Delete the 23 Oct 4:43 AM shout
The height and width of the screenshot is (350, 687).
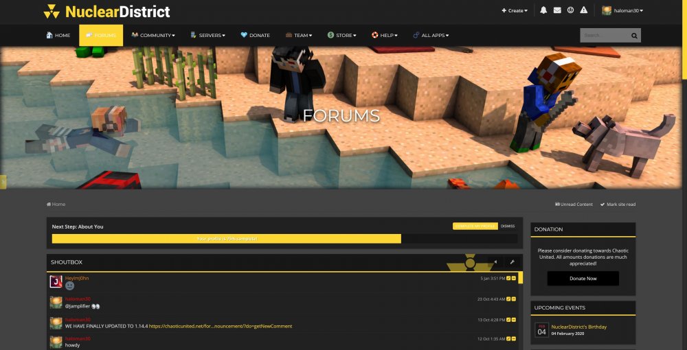click(514, 299)
